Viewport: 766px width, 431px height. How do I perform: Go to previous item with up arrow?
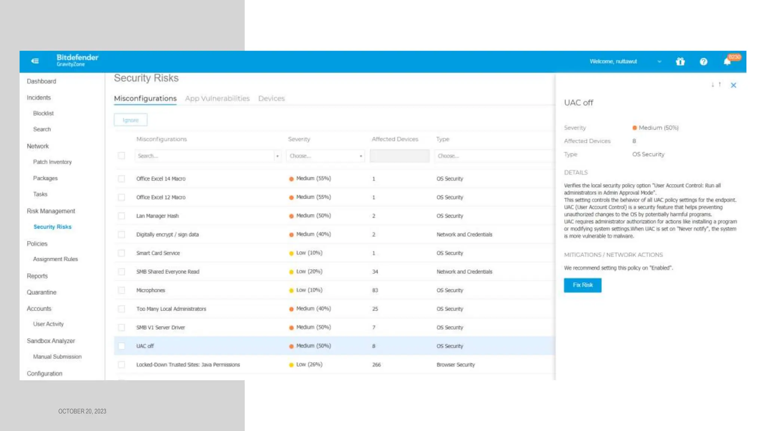(x=720, y=85)
